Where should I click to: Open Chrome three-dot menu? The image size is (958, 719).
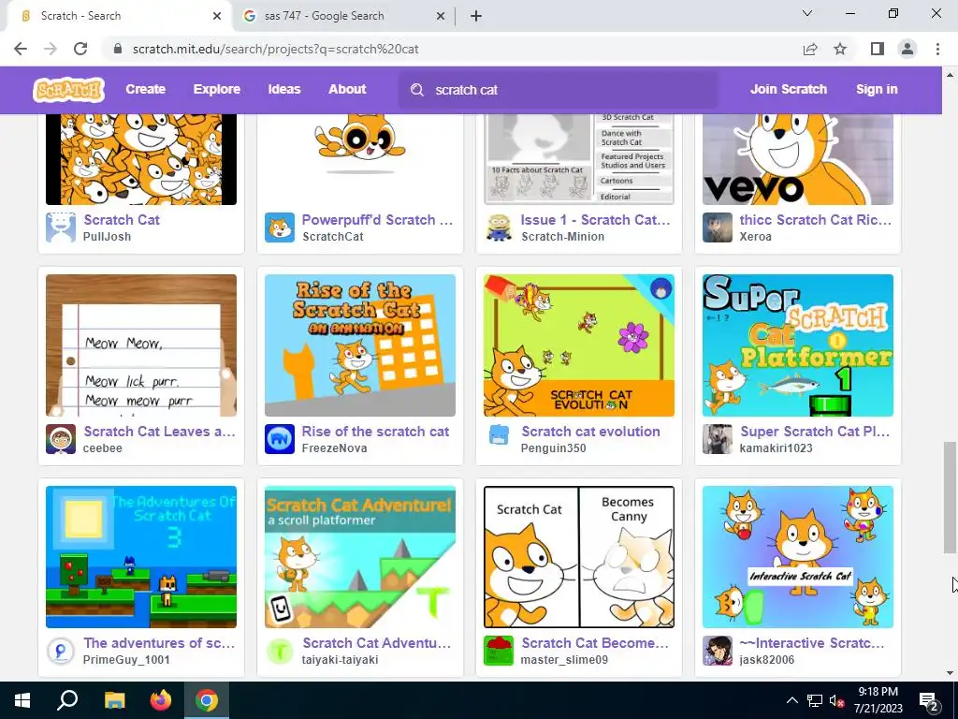937,49
